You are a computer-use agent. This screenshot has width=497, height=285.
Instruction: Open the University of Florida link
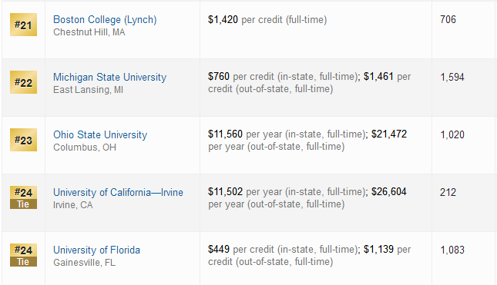(x=96, y=250)
